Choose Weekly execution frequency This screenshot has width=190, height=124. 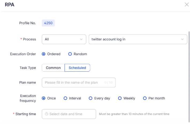(x=120, y=98)
